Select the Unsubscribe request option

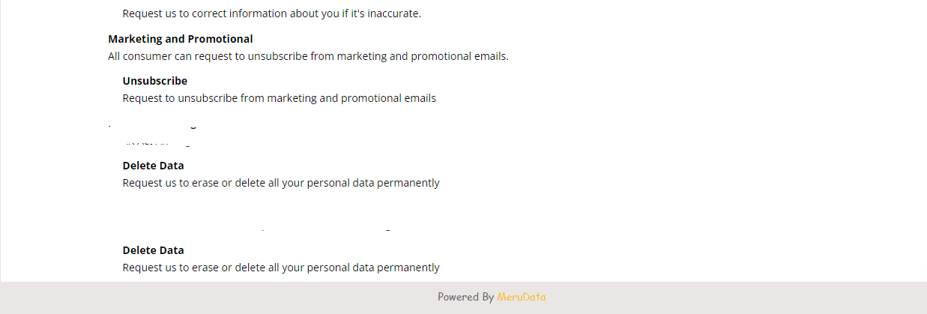point(155,81)
